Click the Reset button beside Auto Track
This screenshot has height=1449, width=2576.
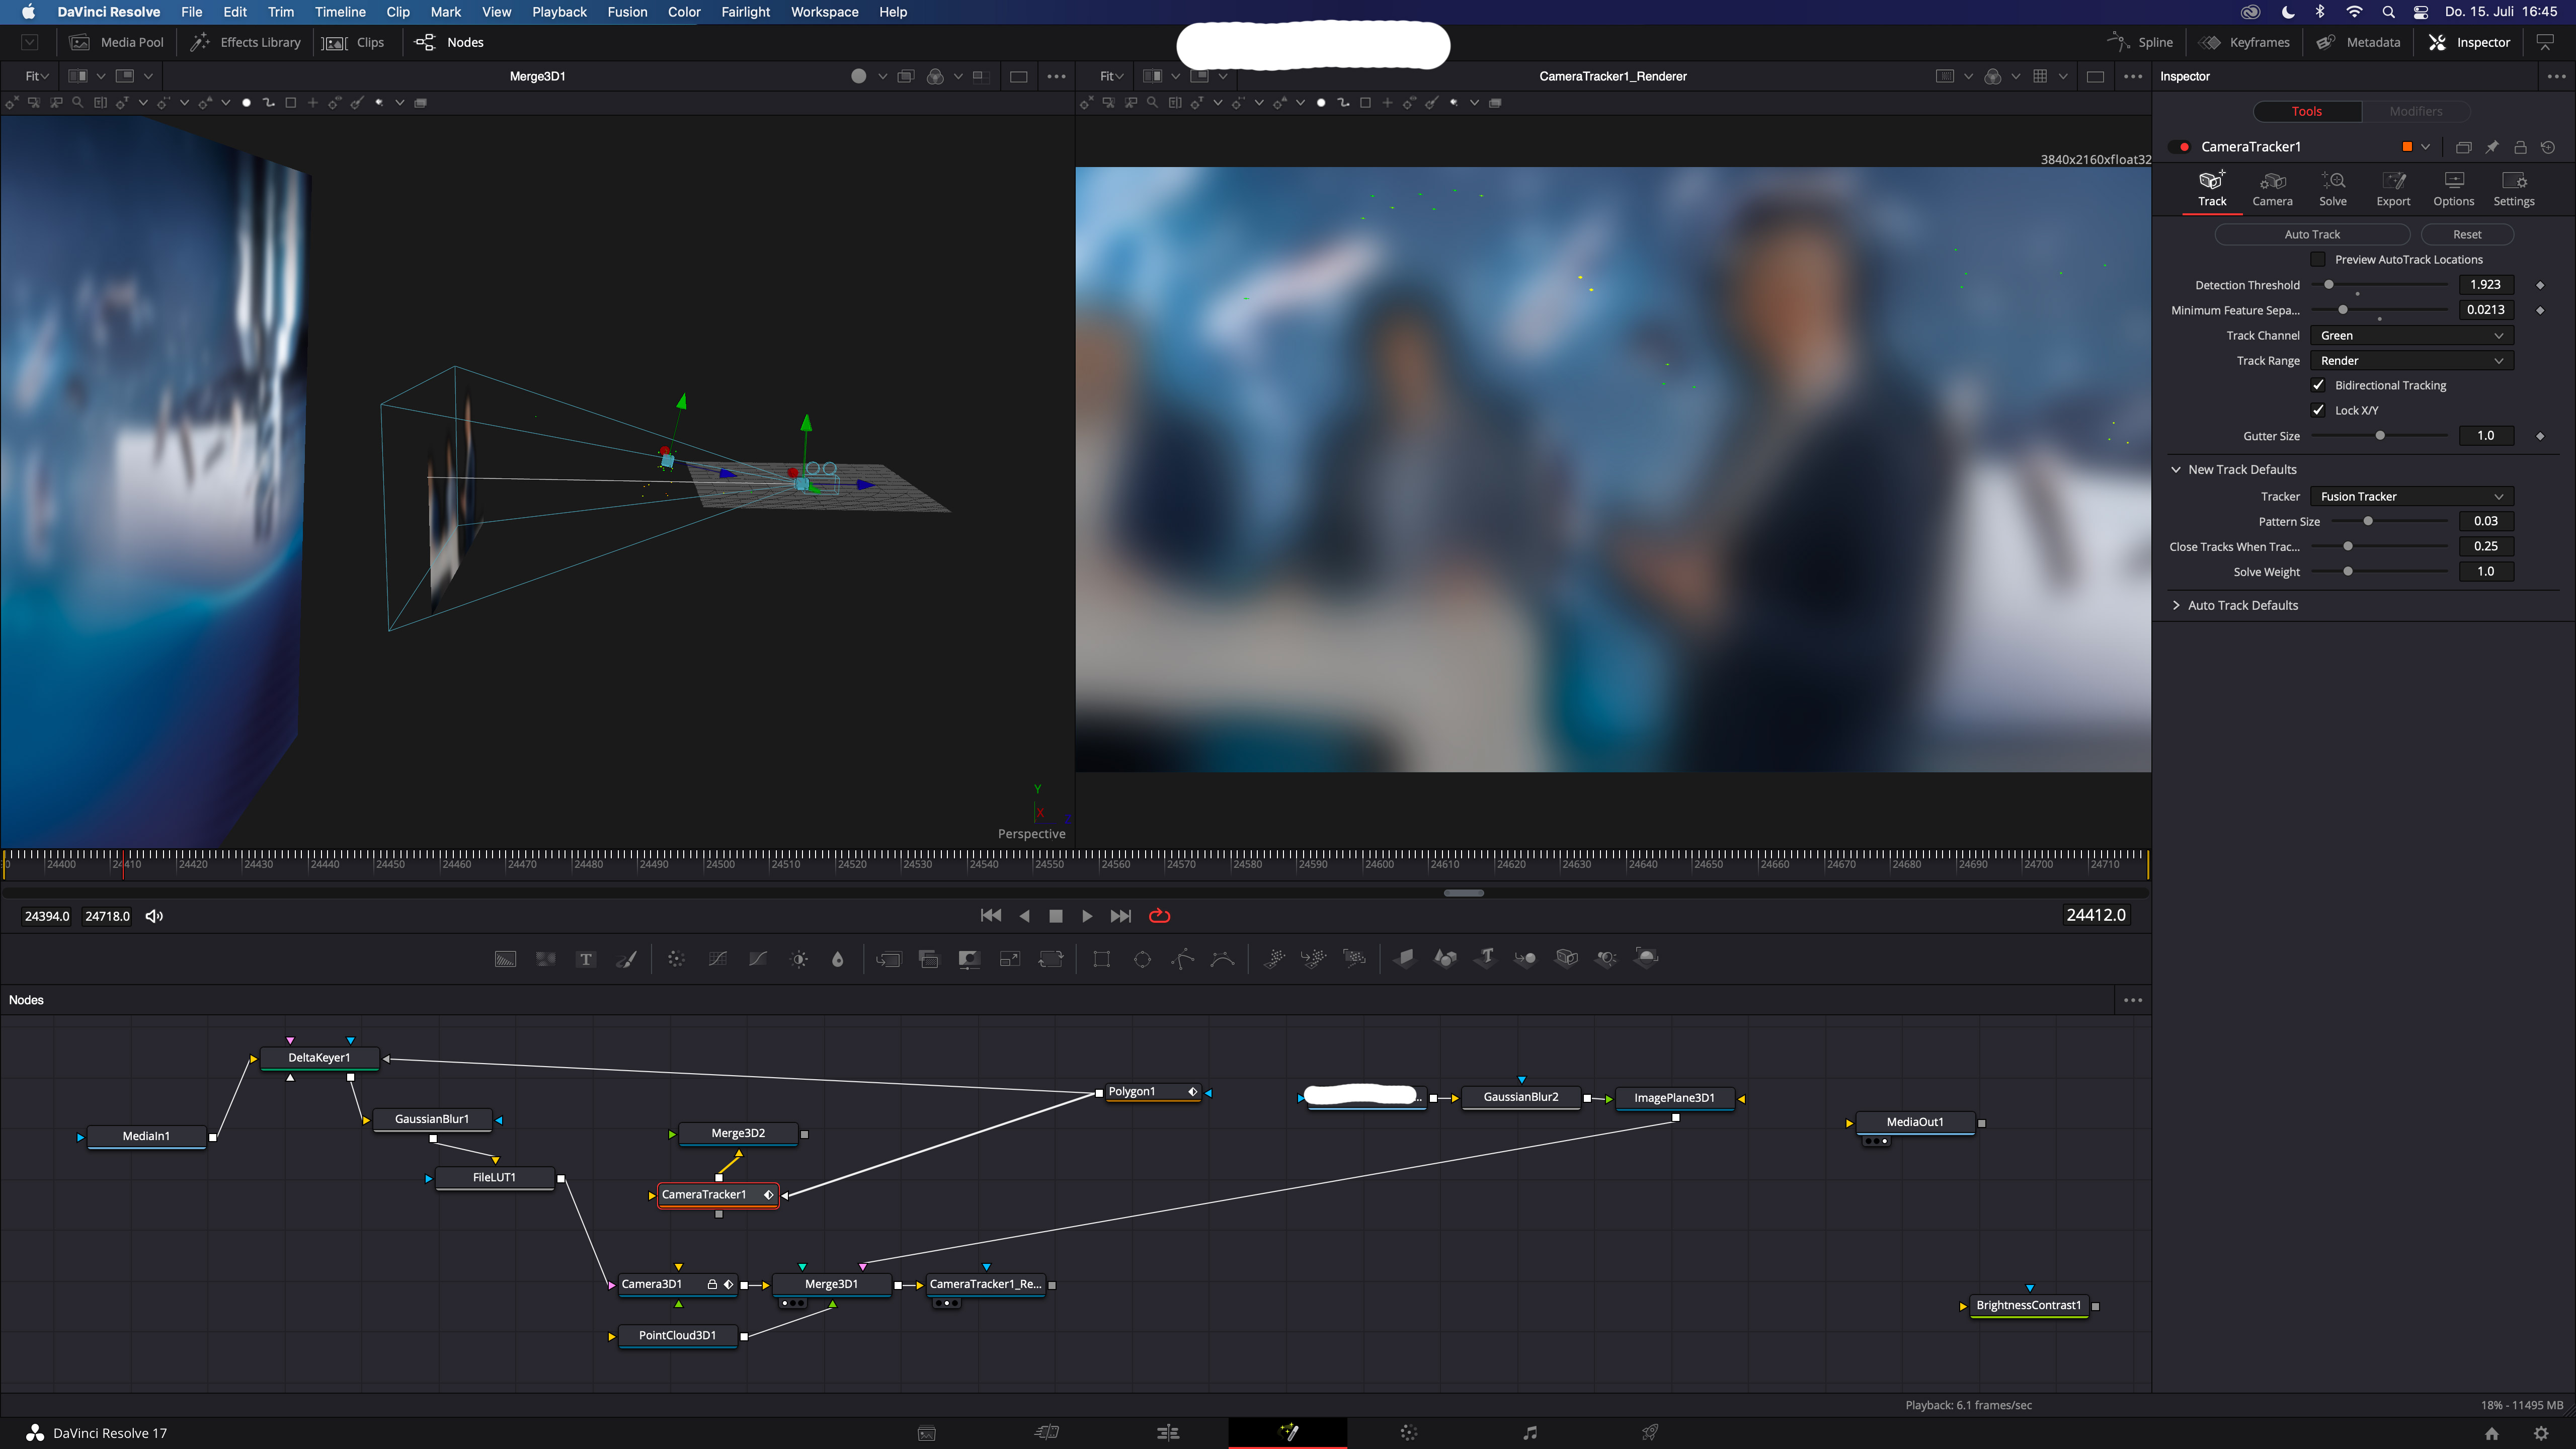[x=2467, y=234]
